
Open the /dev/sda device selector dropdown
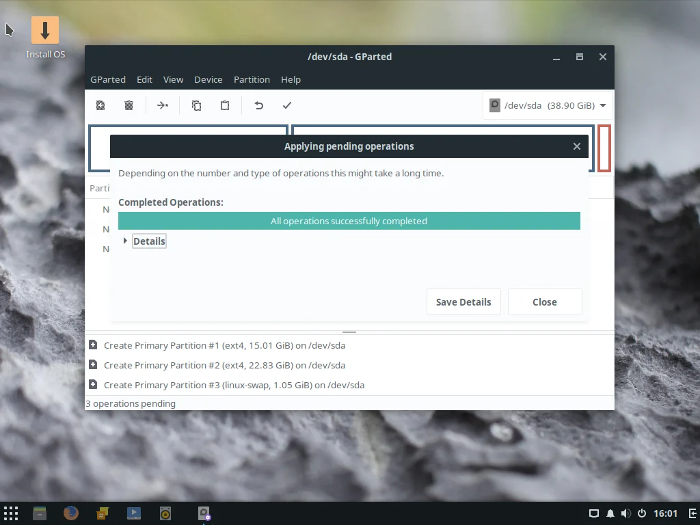pyautogui.click(x=548, y=105)
